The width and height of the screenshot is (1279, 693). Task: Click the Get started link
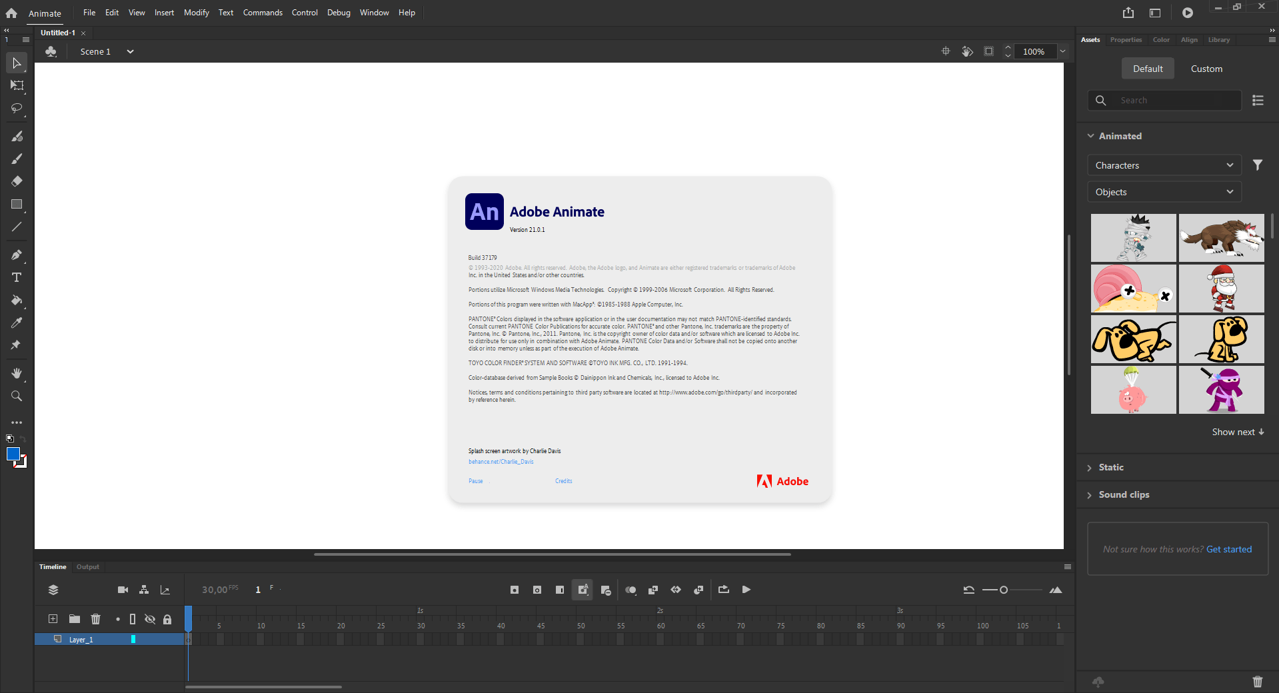[x=1229, y=549]
